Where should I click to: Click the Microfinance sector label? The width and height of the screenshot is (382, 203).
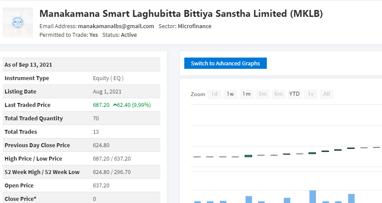pos(194,26)
